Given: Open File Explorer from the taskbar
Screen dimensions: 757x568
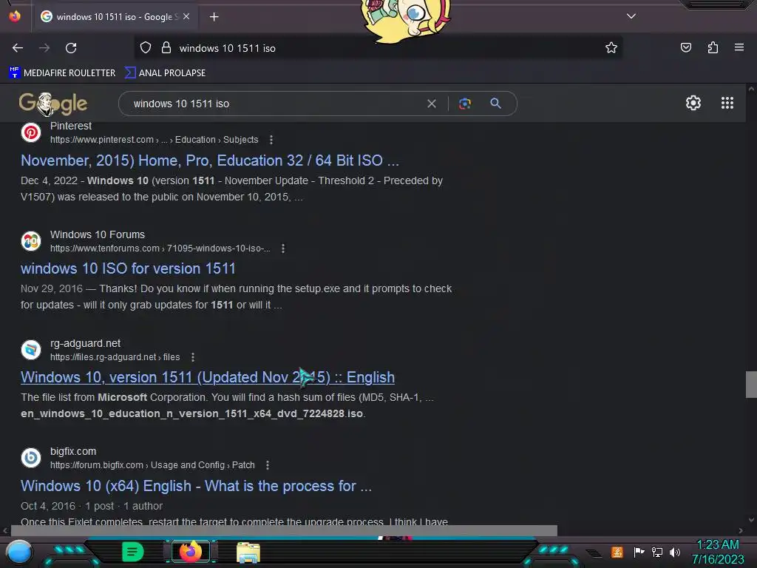Looking at the screenshot, I should click(x=248, y=552).
